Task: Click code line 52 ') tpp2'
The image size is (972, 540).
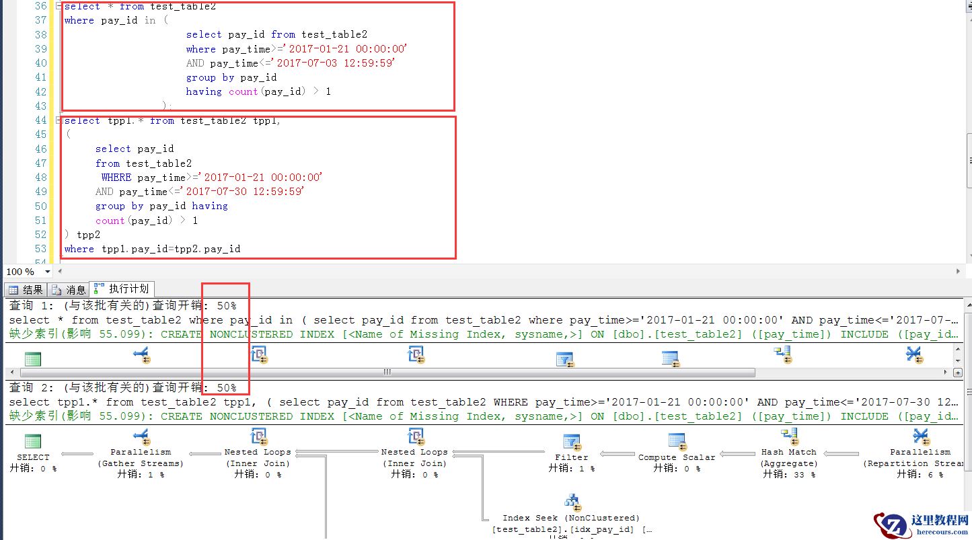Action: pos(82,235)
